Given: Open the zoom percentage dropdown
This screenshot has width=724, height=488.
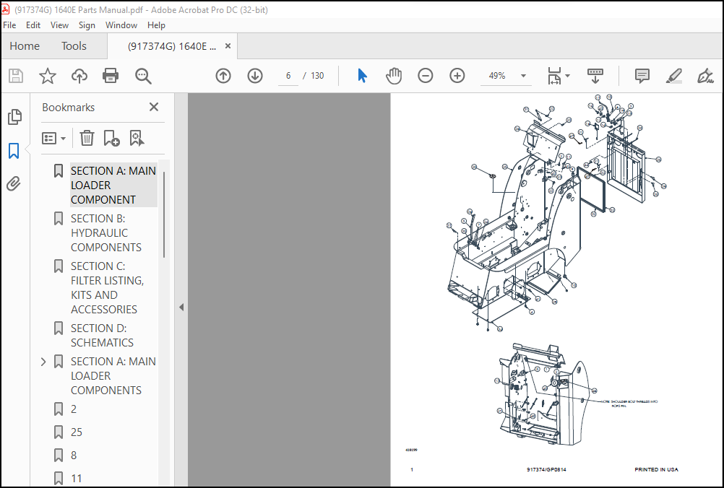Looking at the screenshot, I should [x=523, y=76].
